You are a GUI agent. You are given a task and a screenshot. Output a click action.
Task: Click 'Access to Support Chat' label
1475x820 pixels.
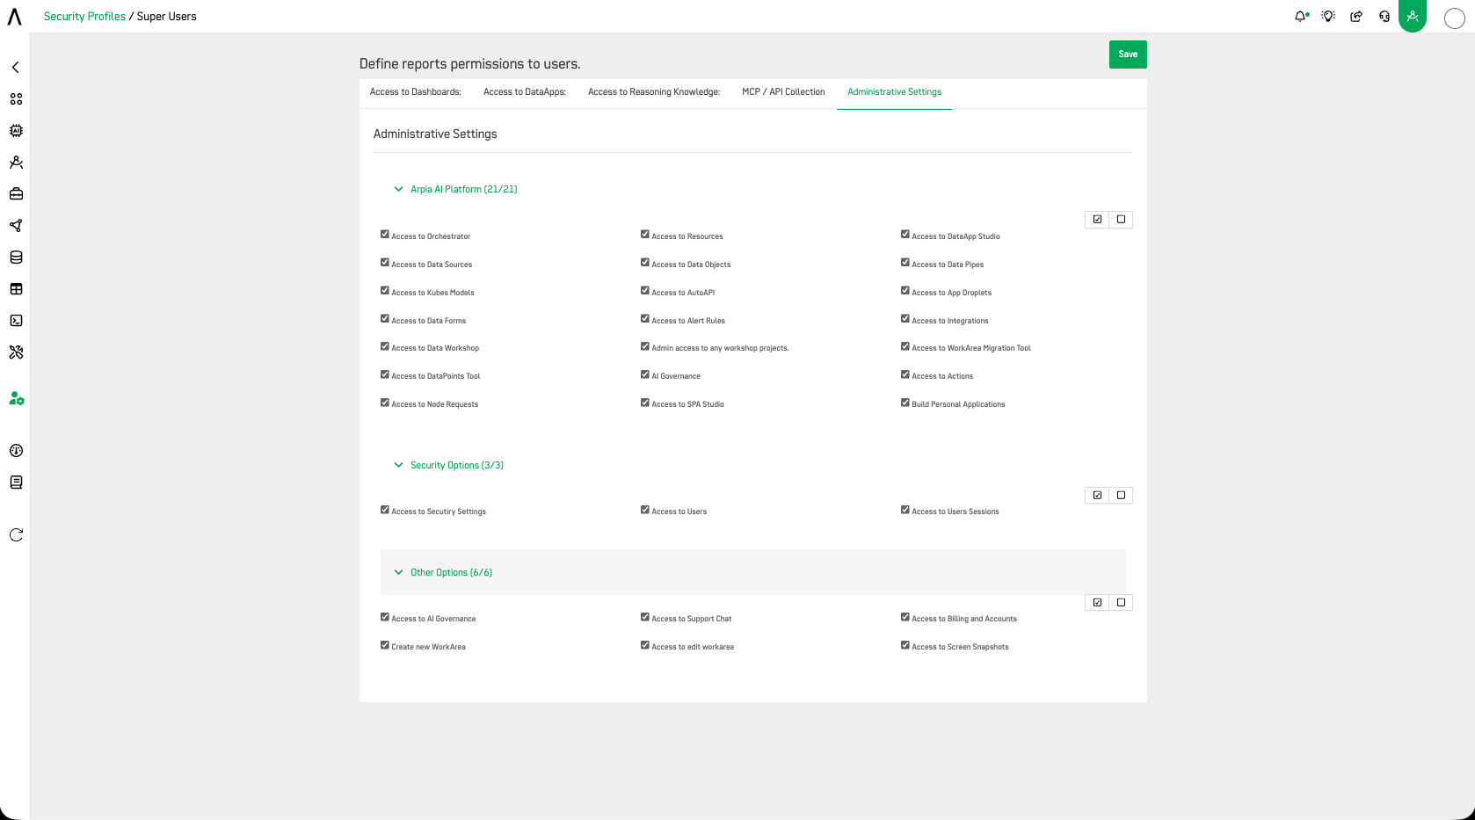pyautogui.click(x=691, y=620)
